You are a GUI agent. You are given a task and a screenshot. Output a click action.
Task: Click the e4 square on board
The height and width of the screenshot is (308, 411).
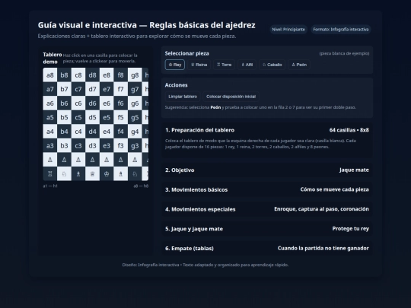pos(107,132)
